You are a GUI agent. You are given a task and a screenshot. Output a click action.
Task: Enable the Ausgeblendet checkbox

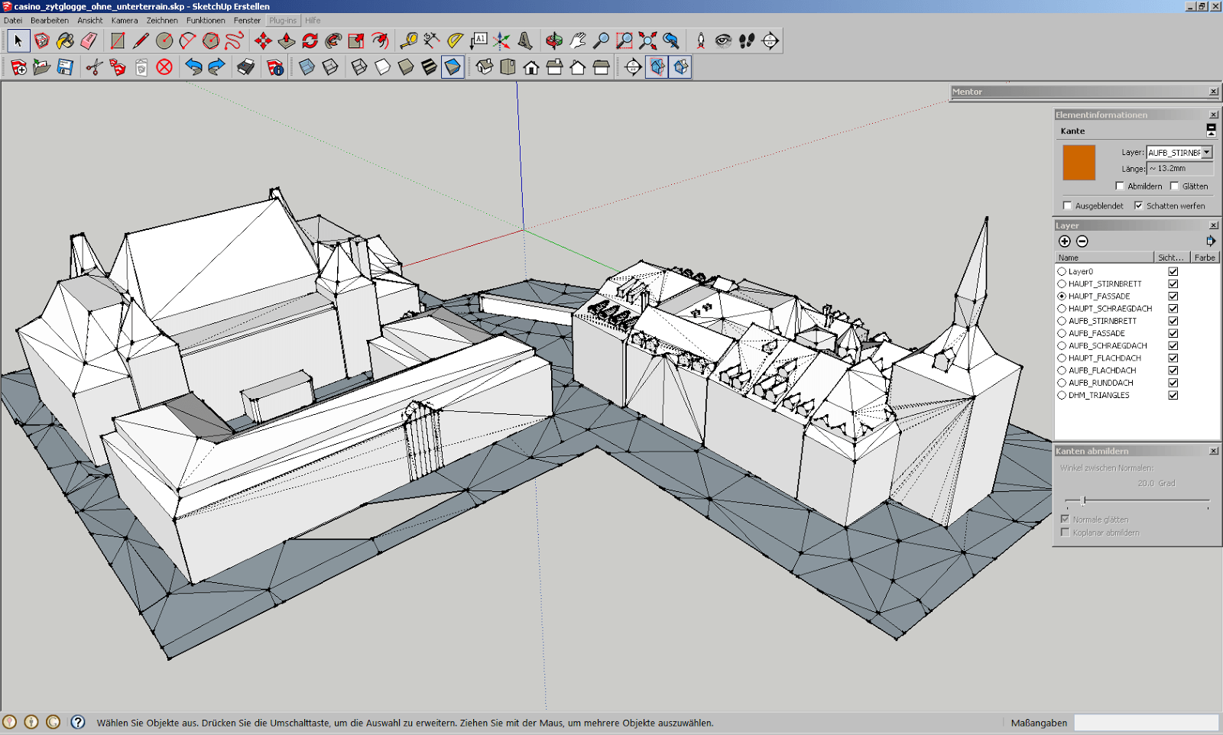1067,206
